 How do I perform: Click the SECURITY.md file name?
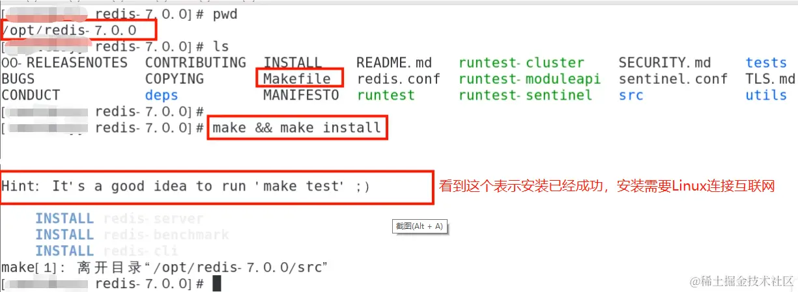[664, 63]
